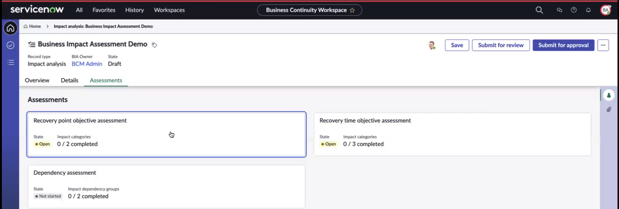Favorite Business Continuity Workspace with star
The height and width of the screenshot is (209, 619).
click(352, 10)
